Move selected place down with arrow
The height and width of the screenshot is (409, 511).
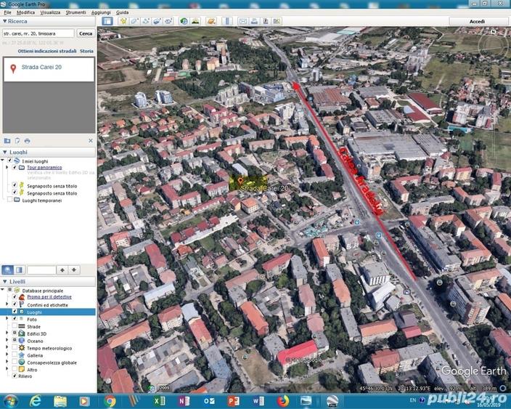74,270
